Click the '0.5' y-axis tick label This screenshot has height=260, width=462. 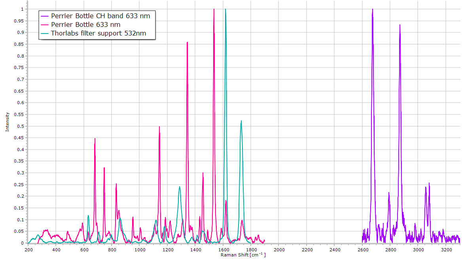pos(20,126)
